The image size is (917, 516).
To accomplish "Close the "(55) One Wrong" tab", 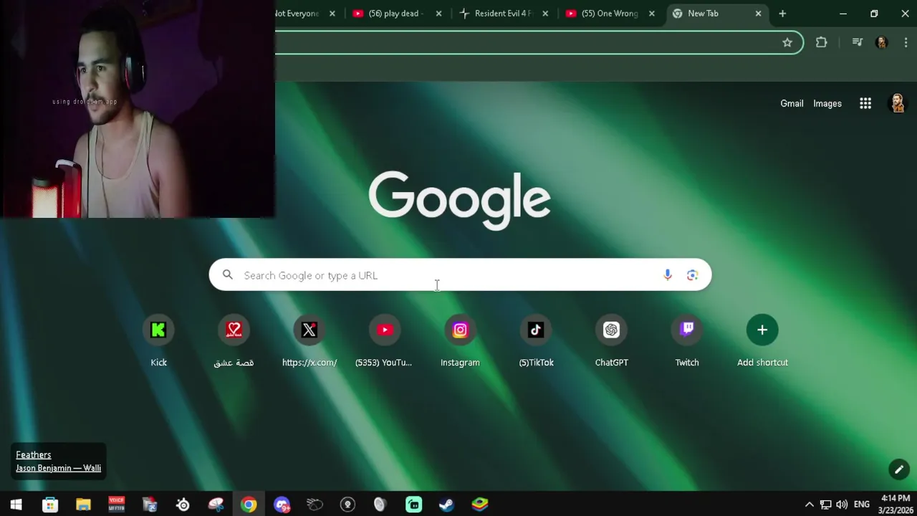I will click(651, 14).
